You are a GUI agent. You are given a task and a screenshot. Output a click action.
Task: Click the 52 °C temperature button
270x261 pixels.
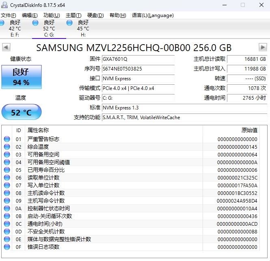(21, 112)
